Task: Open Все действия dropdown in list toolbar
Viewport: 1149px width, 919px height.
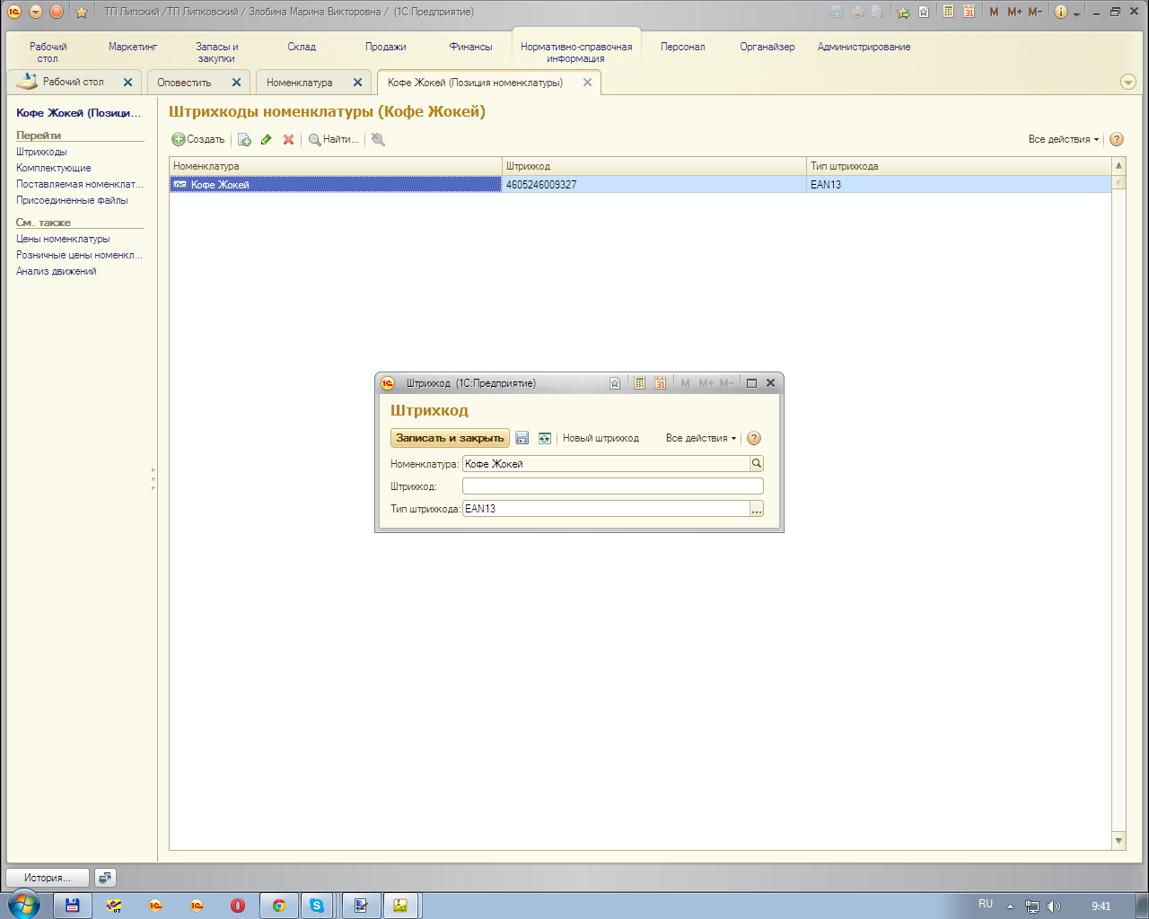Action: (x=1064, y=139)
